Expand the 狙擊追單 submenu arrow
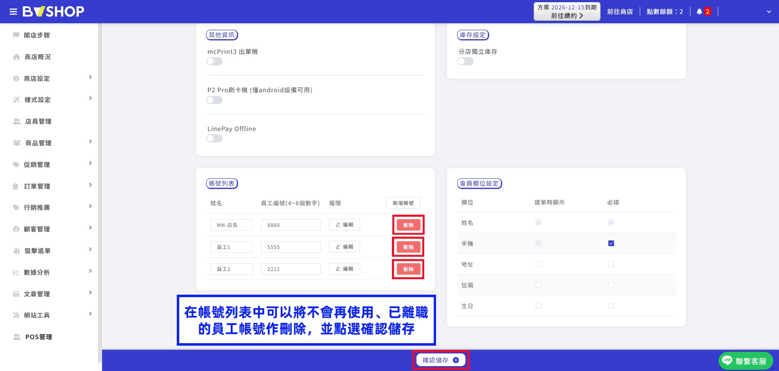Image resolution: width=779 pixels, height=371 pixels. tap(90, 249)
